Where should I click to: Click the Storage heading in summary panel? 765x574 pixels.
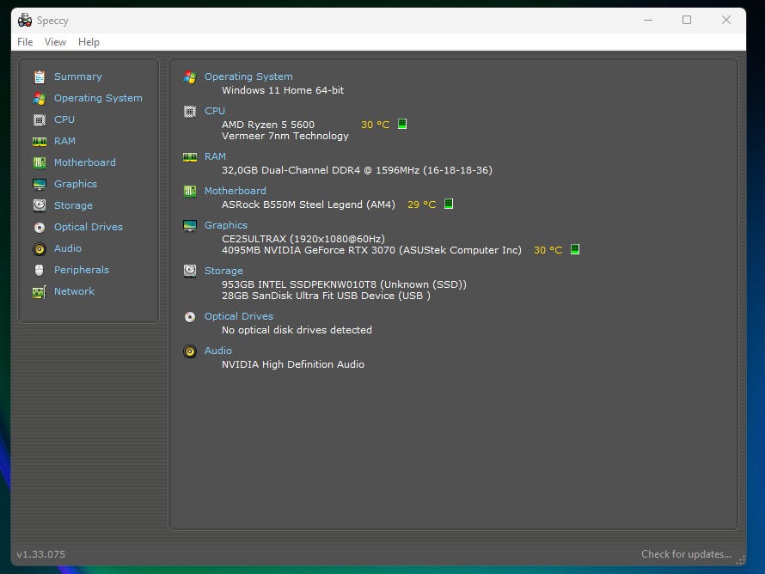(223, 271)
